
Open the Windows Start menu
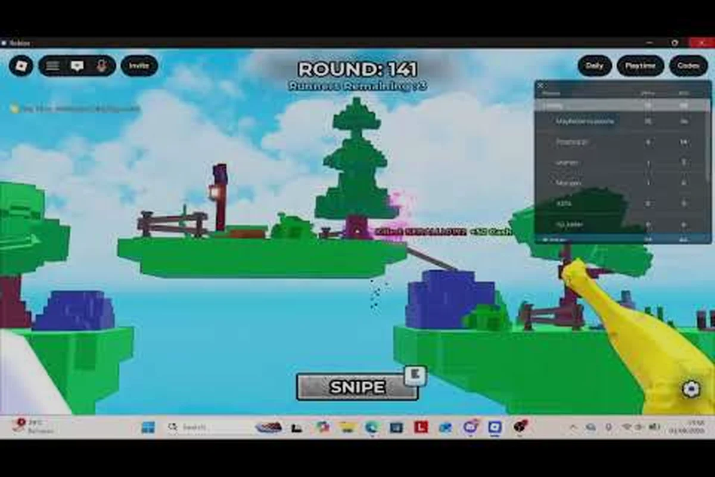(x=148, y=427)
